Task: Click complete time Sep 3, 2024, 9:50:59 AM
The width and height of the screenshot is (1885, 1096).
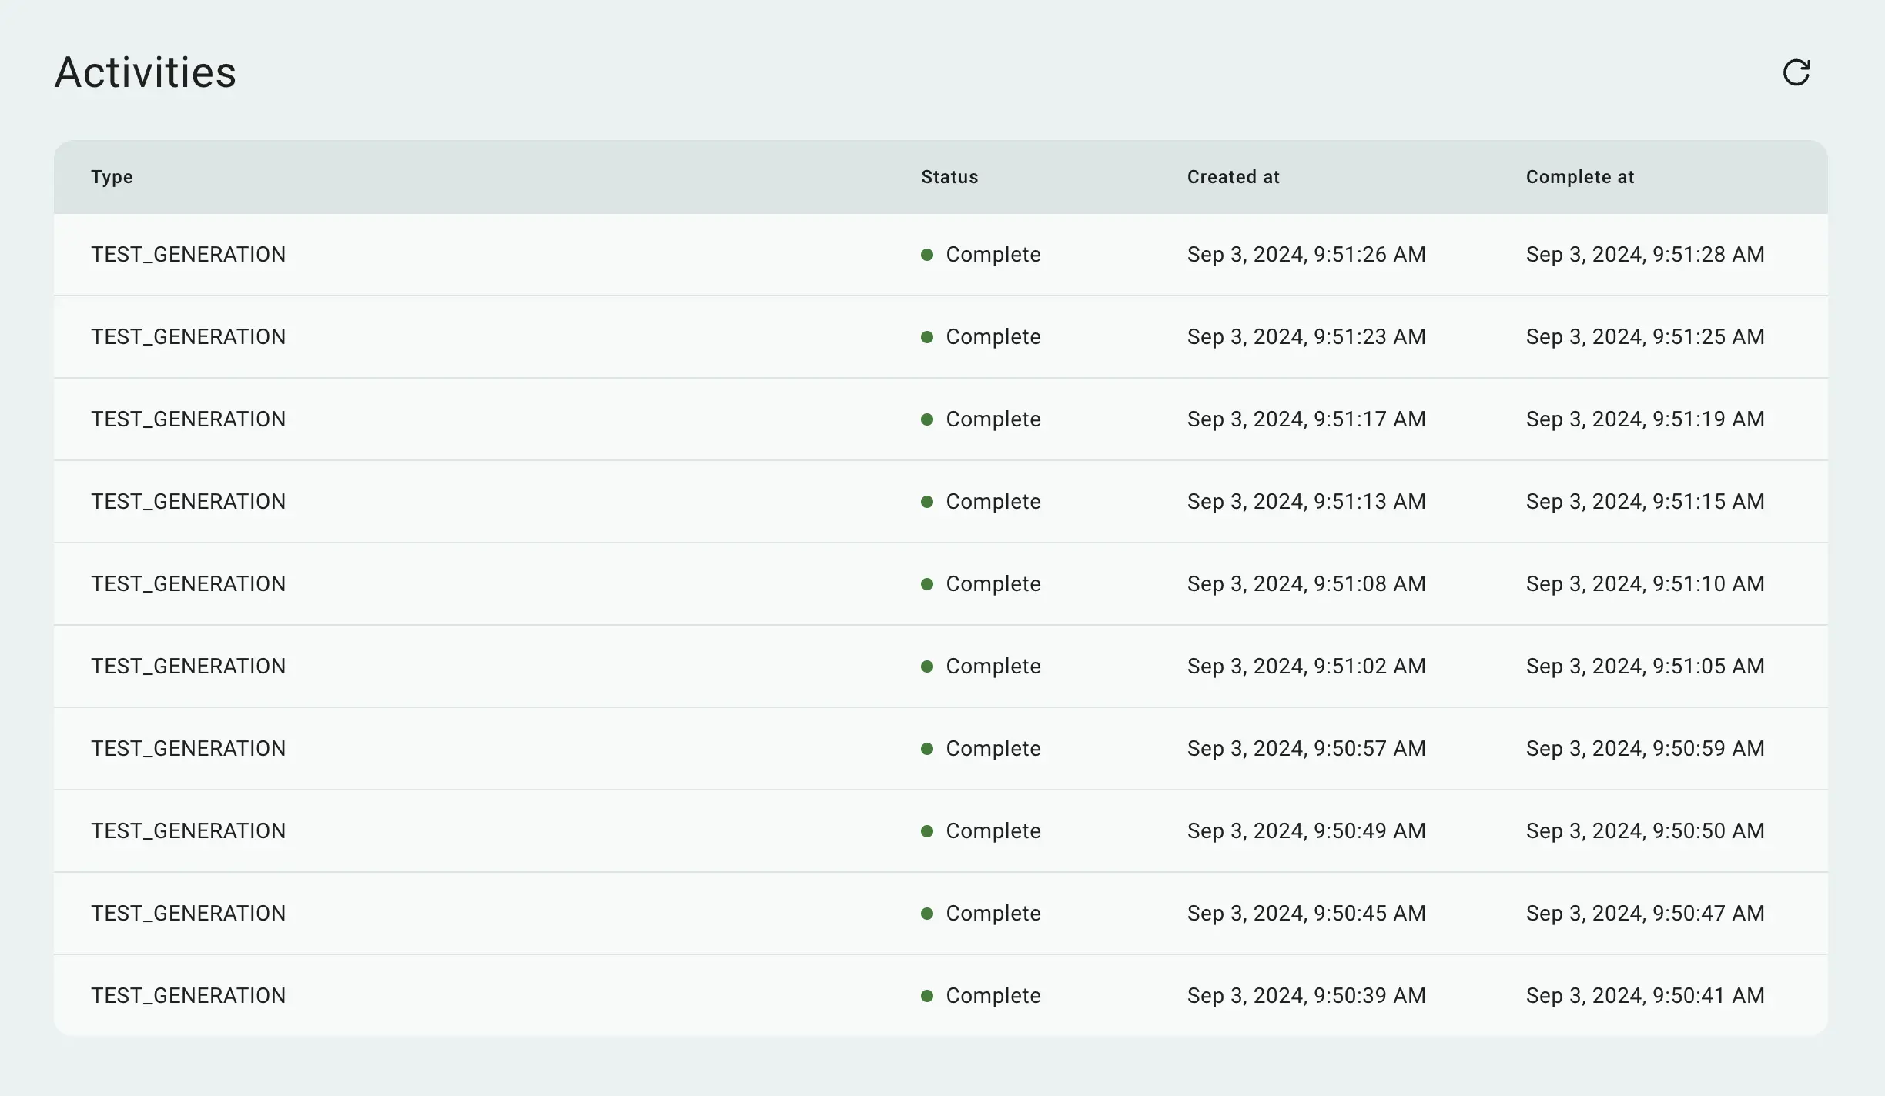Action: point(1646,749)
